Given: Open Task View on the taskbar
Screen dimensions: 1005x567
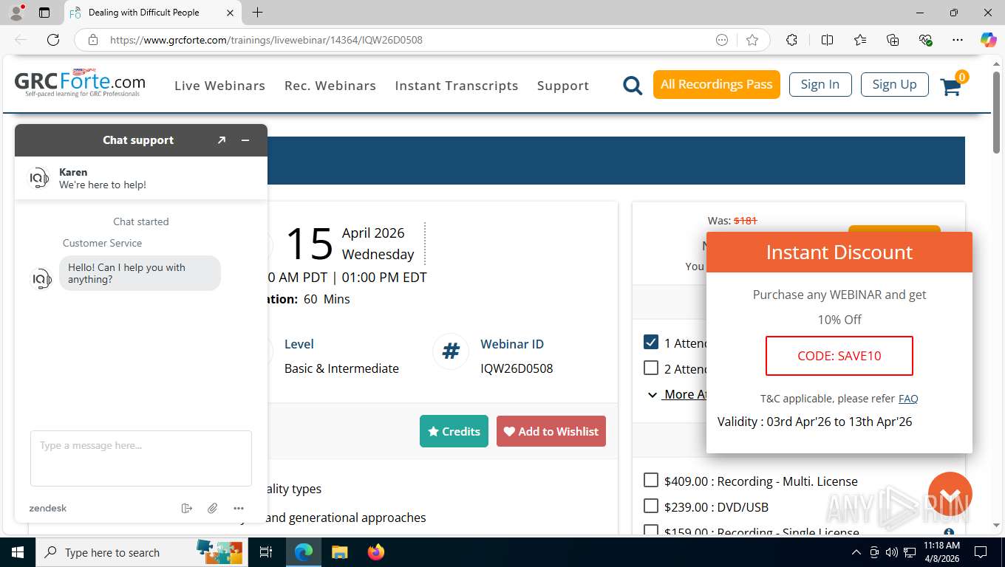Looking at the screenshot, I should [x=266, y=552].
